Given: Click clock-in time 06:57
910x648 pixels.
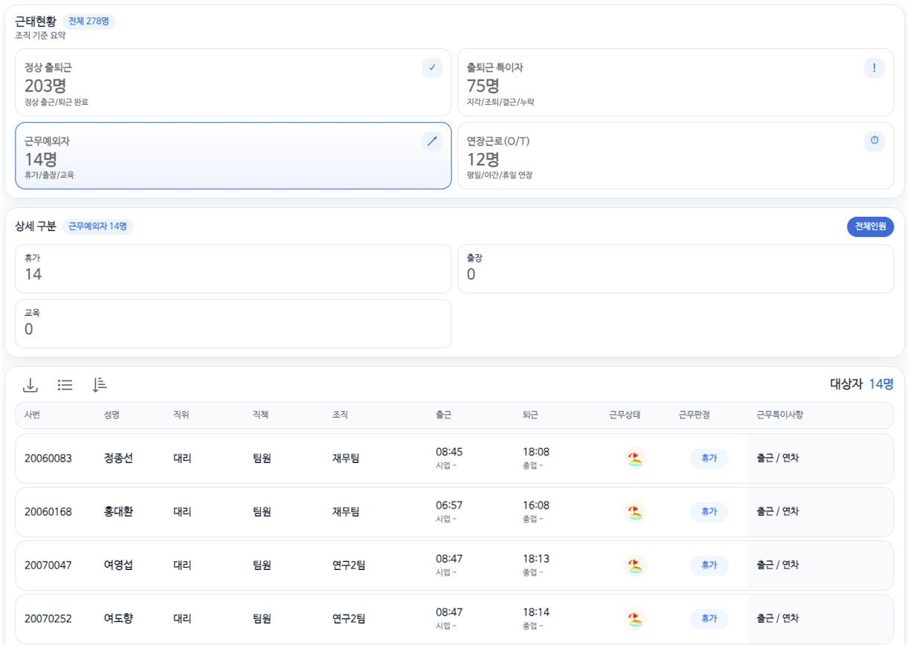Looking at the screenshot, I should (x=449, y=506).
